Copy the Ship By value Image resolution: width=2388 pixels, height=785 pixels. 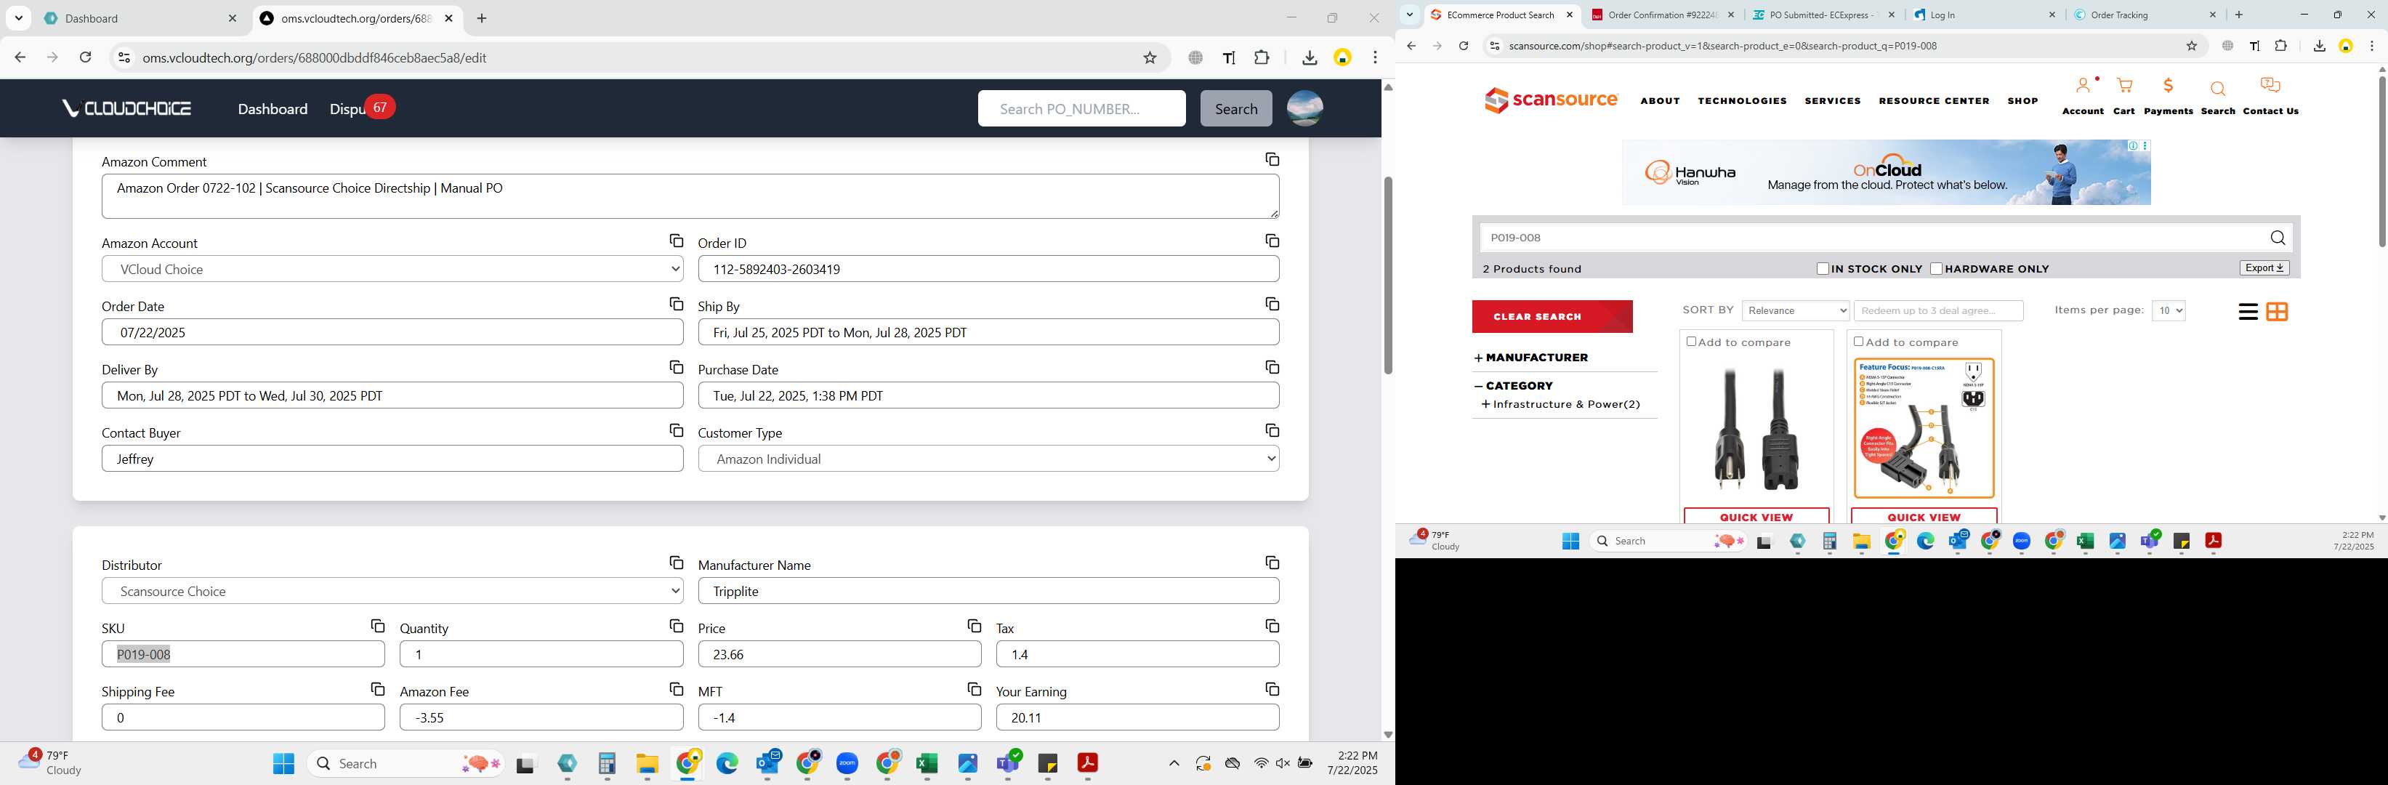[1272, 304]
